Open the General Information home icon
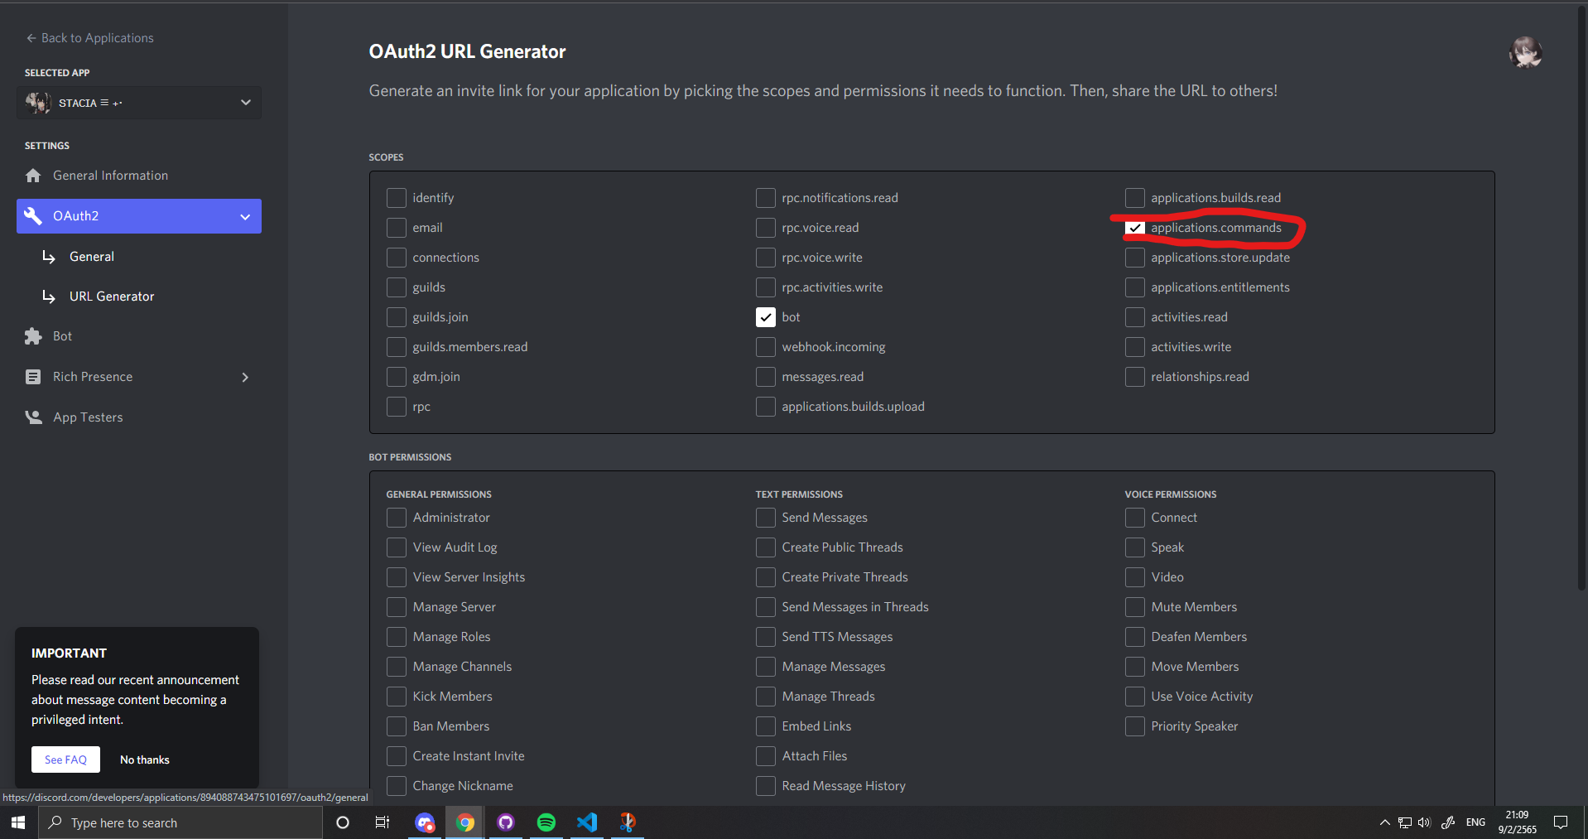The image size is (1588, 839). (33, 176)
